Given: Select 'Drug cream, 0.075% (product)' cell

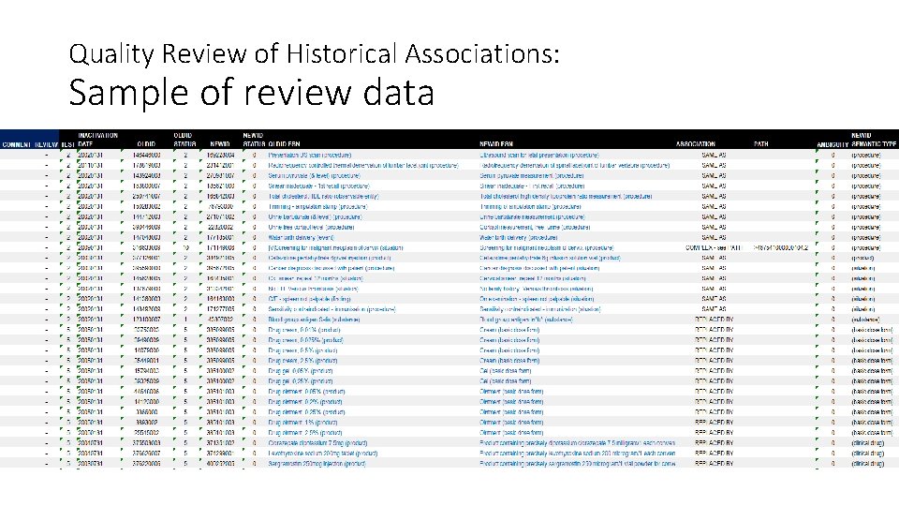Looking at the screenshot, I should coord(305,340).
